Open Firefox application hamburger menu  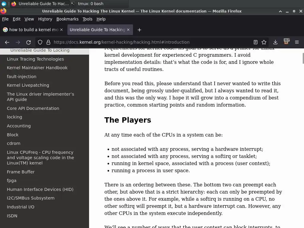(x=297, y=42)
